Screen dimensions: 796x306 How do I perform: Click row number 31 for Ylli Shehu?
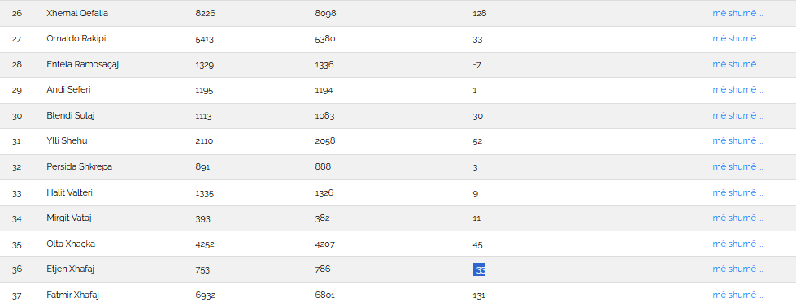tap(16, 141)
